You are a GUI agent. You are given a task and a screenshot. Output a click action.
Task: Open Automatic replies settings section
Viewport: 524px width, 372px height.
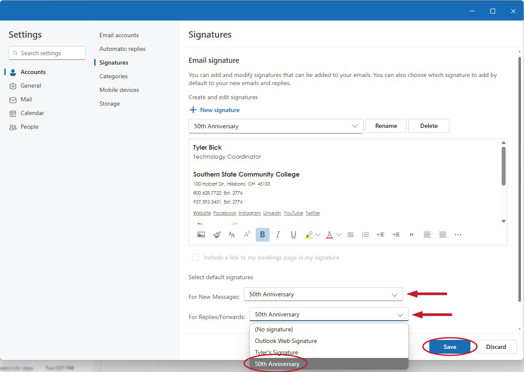coord(123,49)
